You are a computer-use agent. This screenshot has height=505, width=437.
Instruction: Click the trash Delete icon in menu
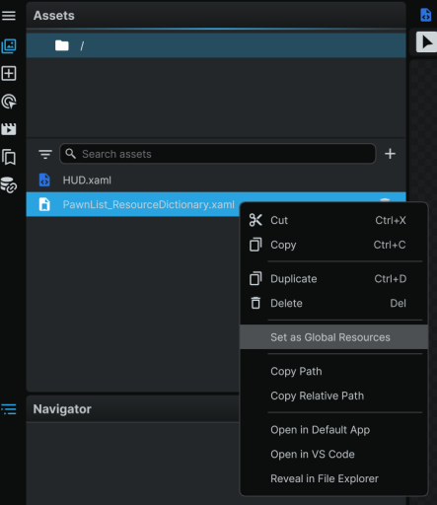(255, 303)
